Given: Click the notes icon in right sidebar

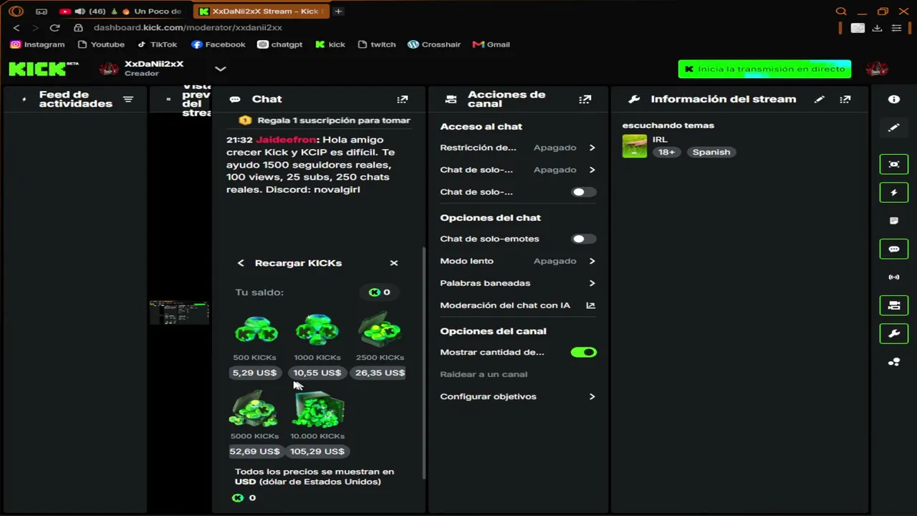Looking at the screenshot, I should point(893,221).
